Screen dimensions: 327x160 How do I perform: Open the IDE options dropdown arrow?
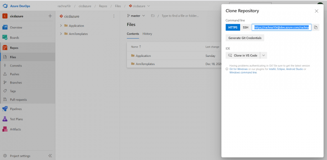pos(264,56)
